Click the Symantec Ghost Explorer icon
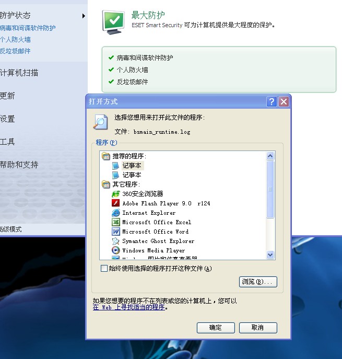This screenshot has height=359, width=342. (115, 241)
